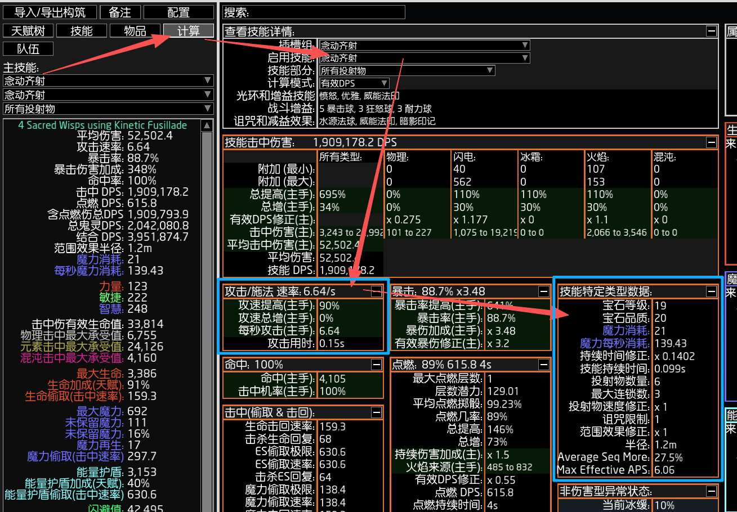Collapse the 查看技能详情 section
The image size is (737, 512).
712,32
